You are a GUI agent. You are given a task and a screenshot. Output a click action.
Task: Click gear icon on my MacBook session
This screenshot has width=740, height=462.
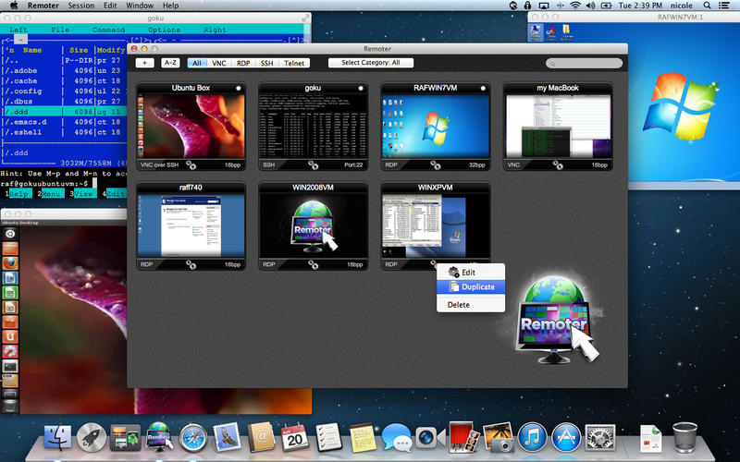pos(558,164)
